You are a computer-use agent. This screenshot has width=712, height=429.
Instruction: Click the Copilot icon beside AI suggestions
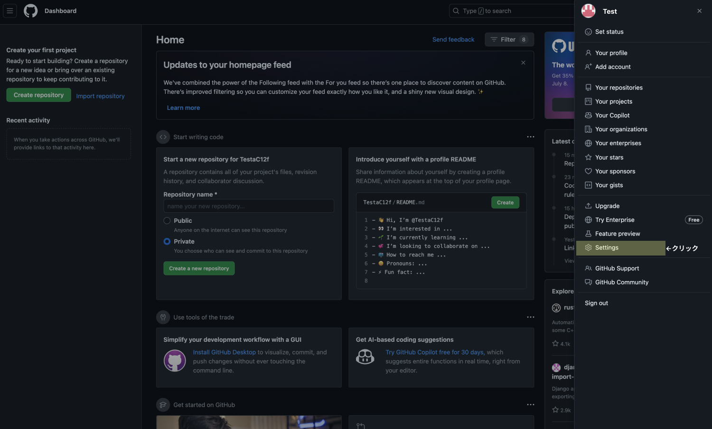(x=365, y=357)
